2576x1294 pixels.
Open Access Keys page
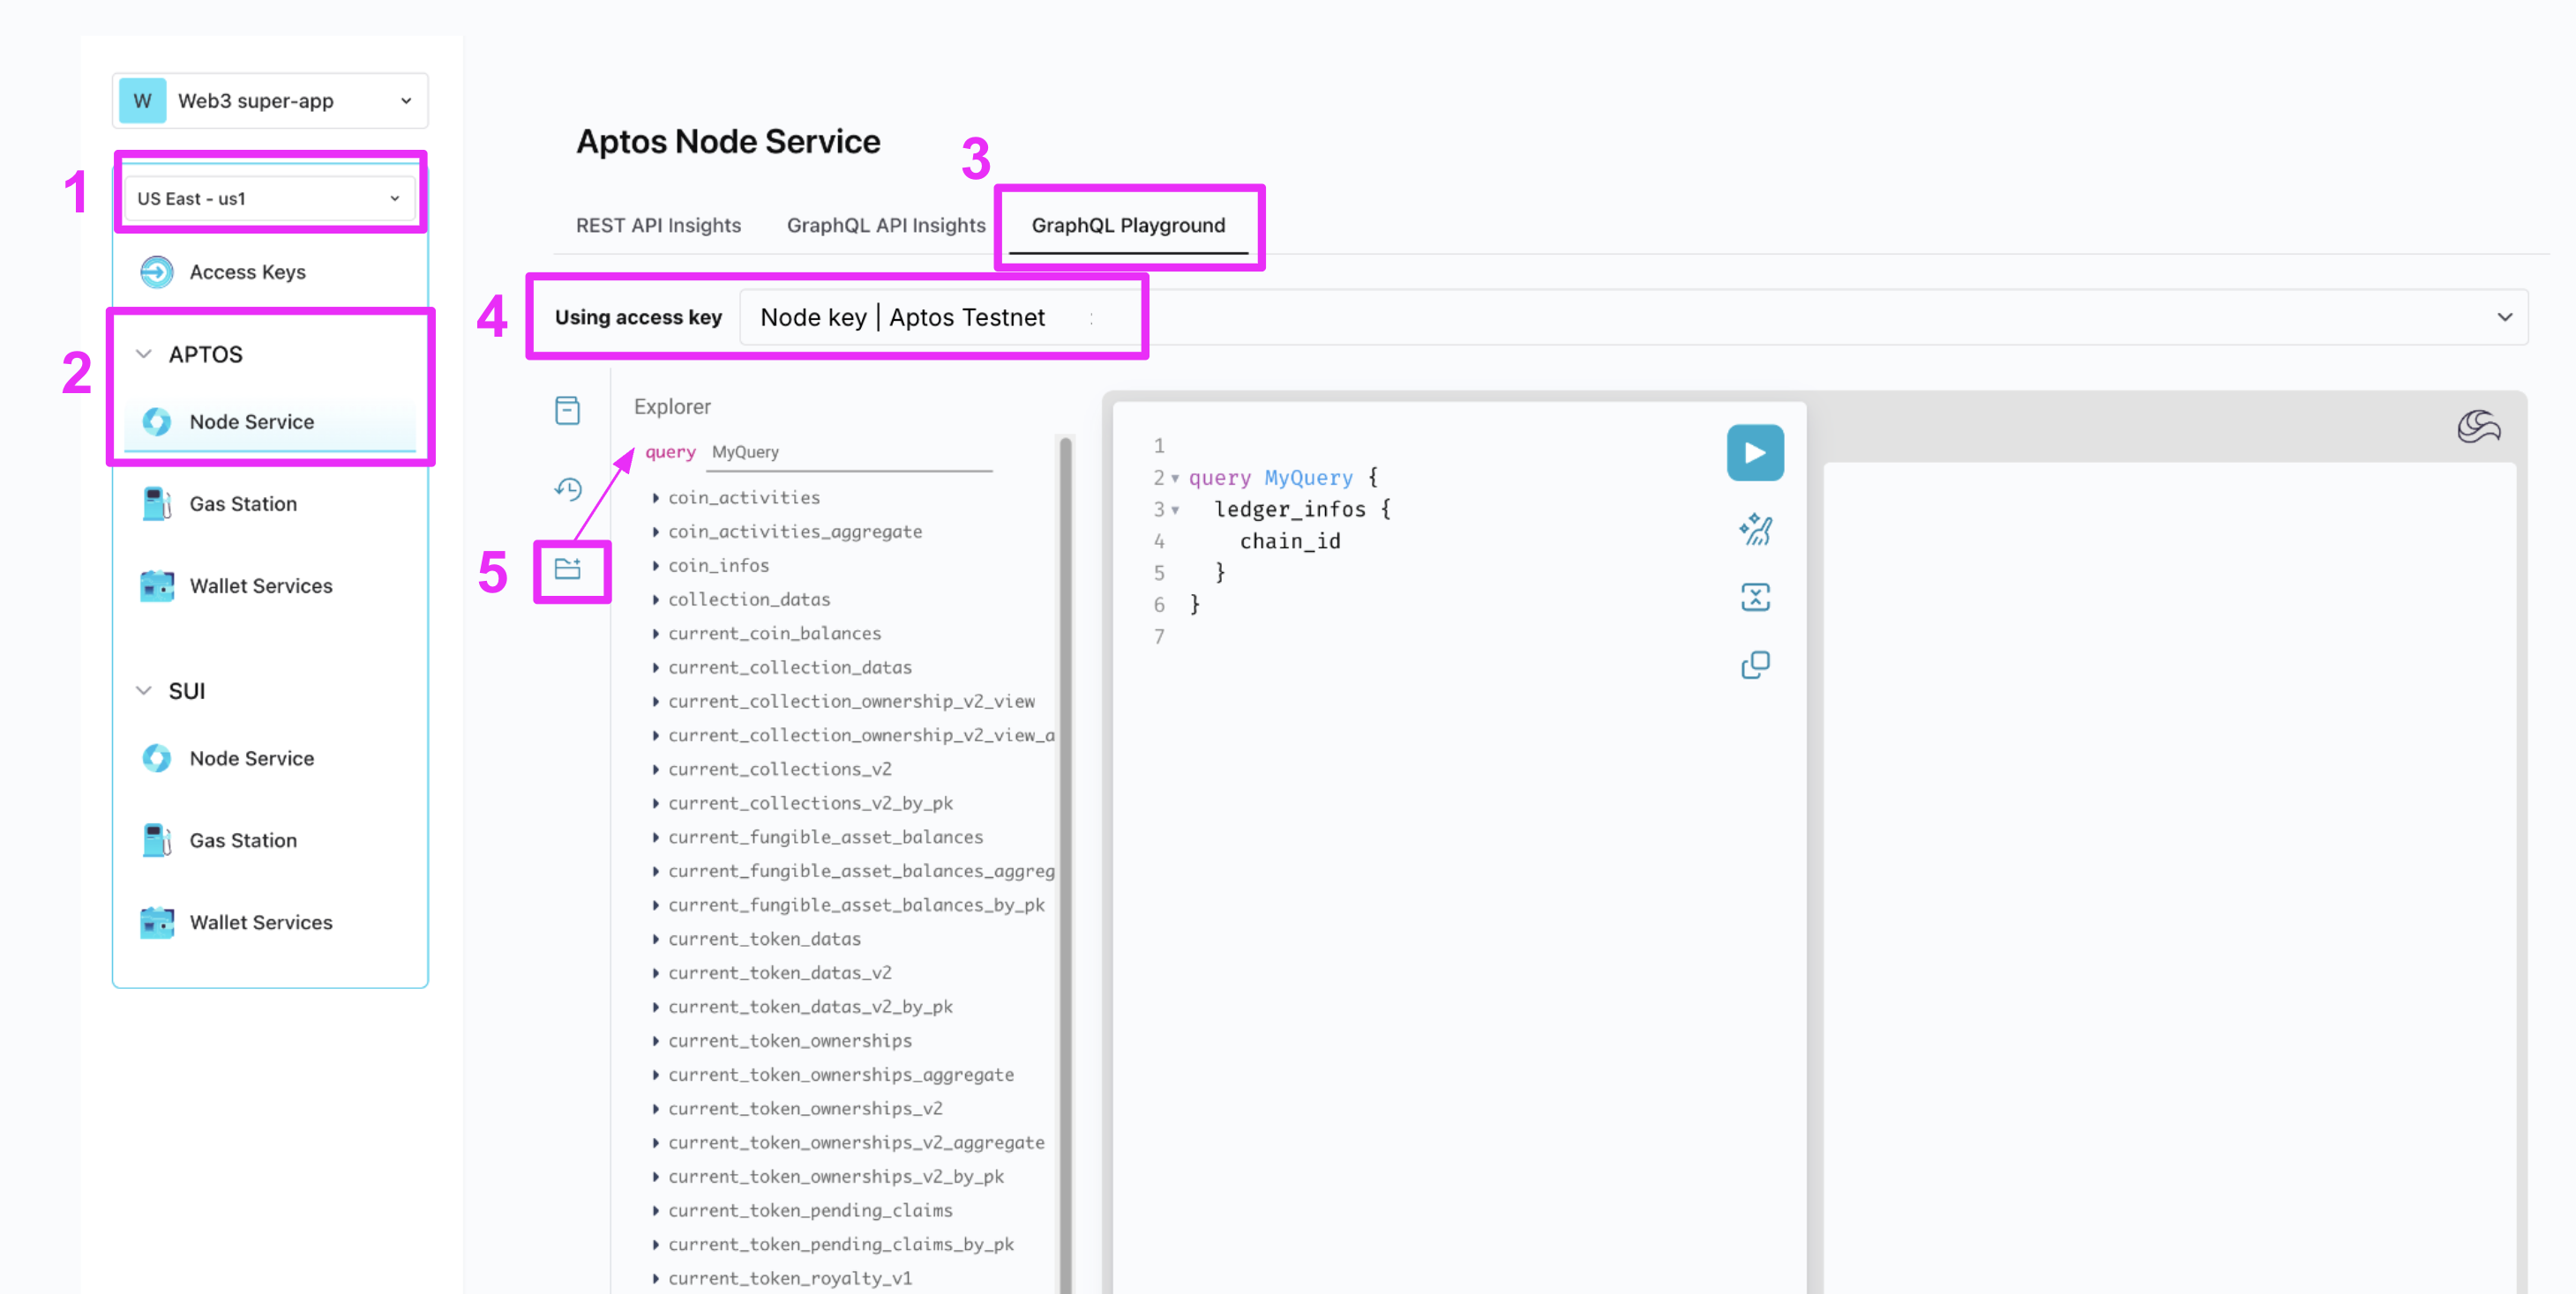click(x=247, y=271)
